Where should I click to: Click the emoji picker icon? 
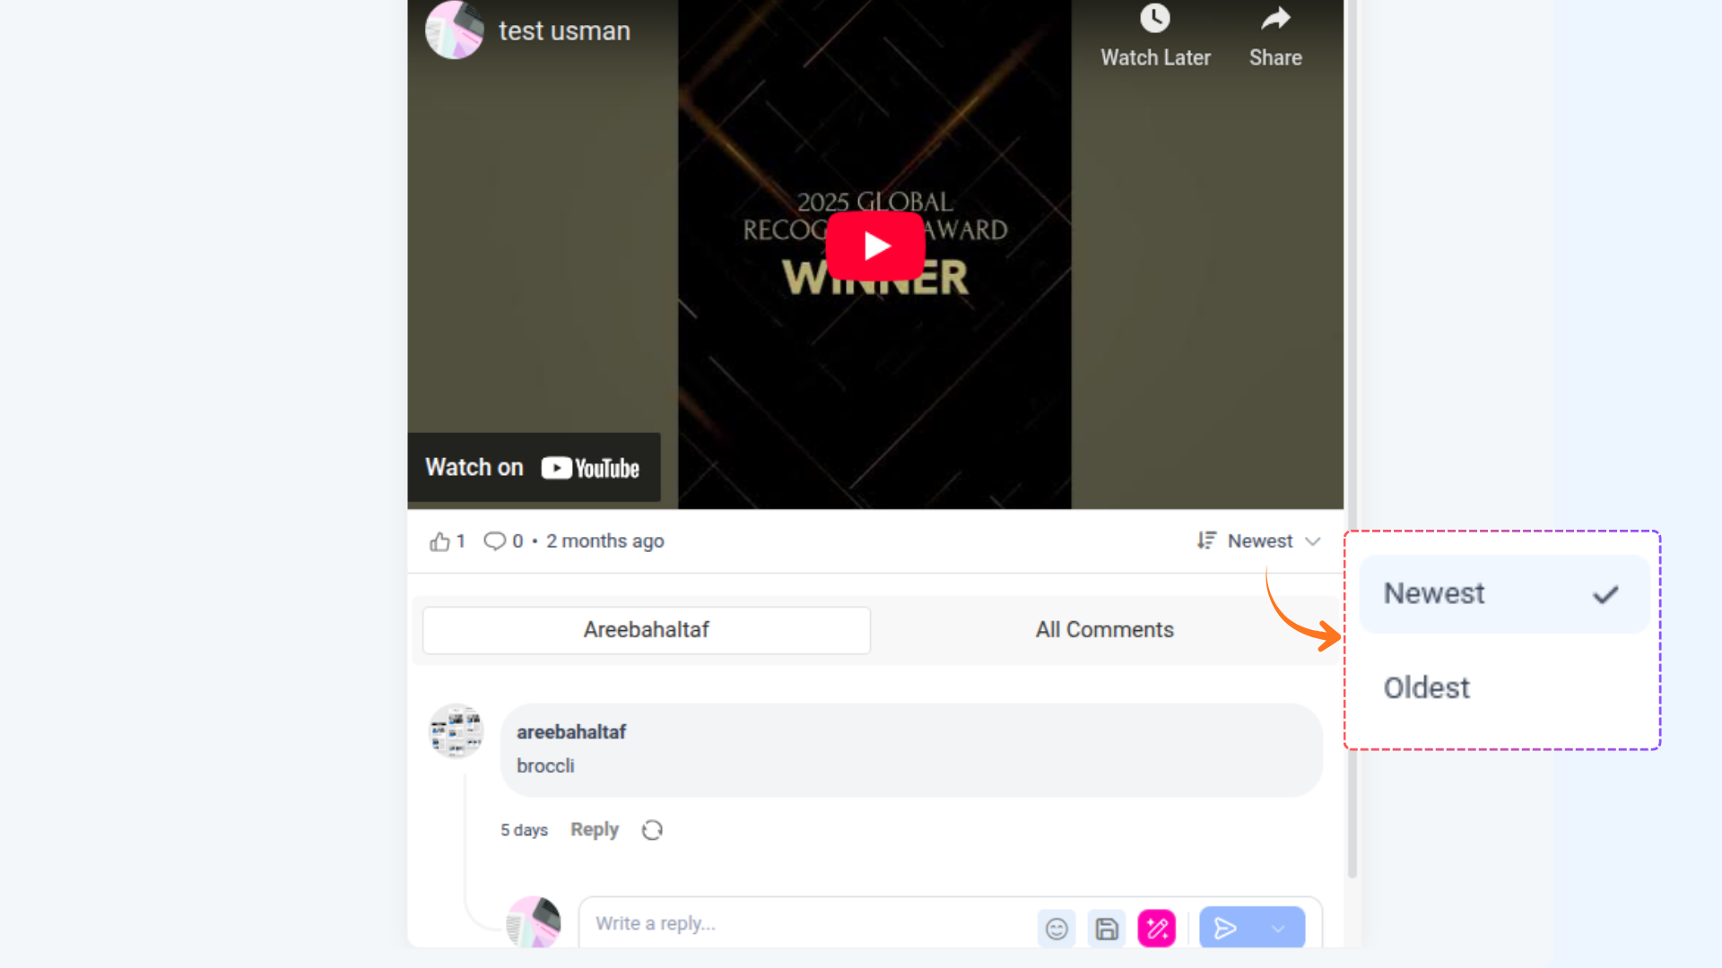click(1057, 929)
